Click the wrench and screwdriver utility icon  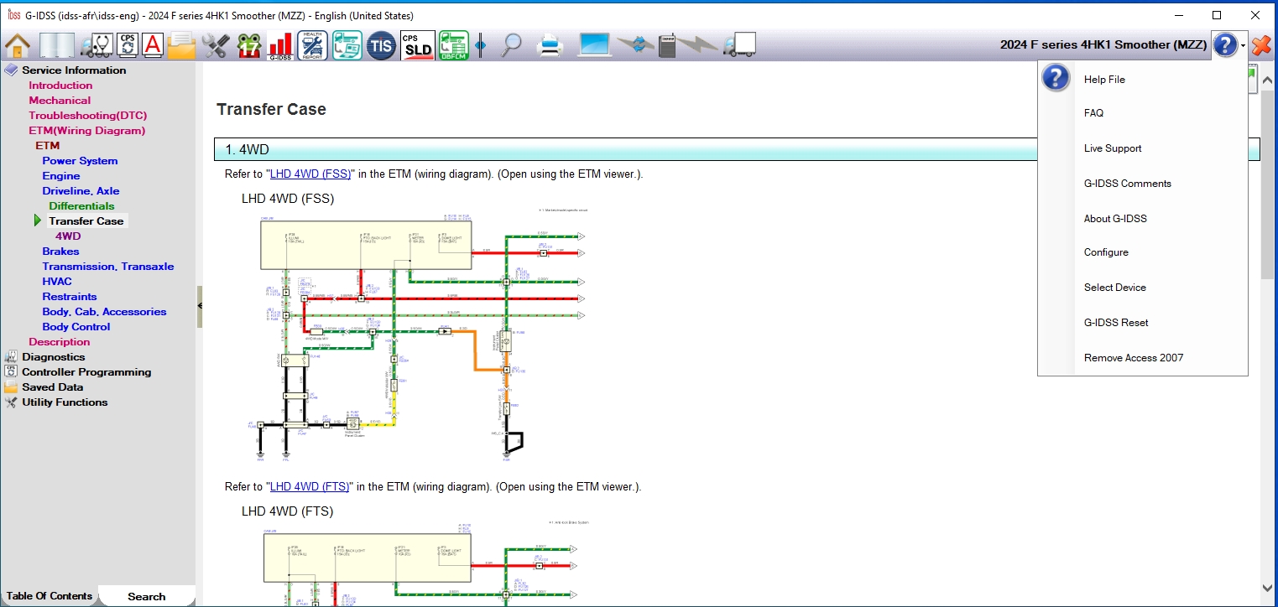tap(215, 45)
